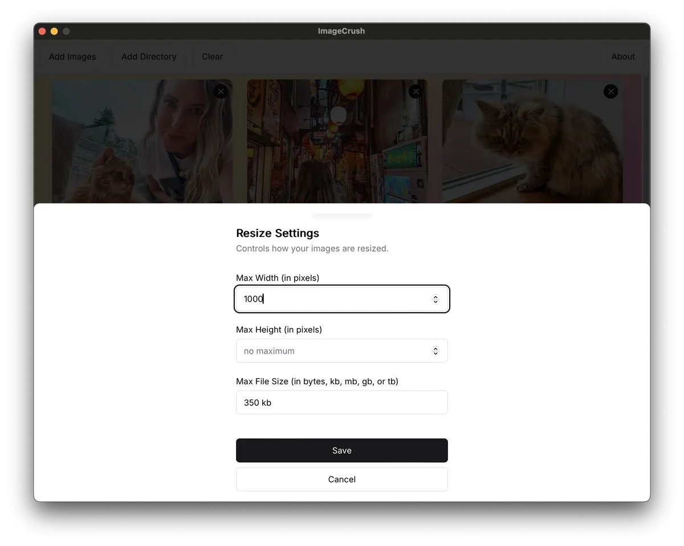Screen dimensions: 684x546
Task: Click the 'Max Height (in pixels)' label
Action: click(279, 330)
